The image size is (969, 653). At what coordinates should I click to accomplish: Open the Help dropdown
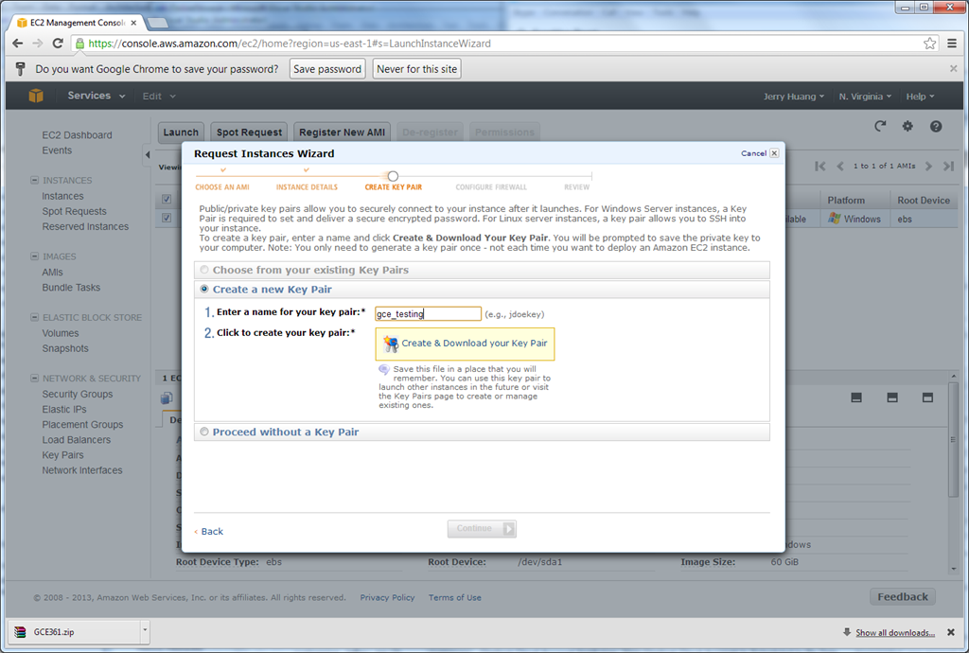(920, 97)
